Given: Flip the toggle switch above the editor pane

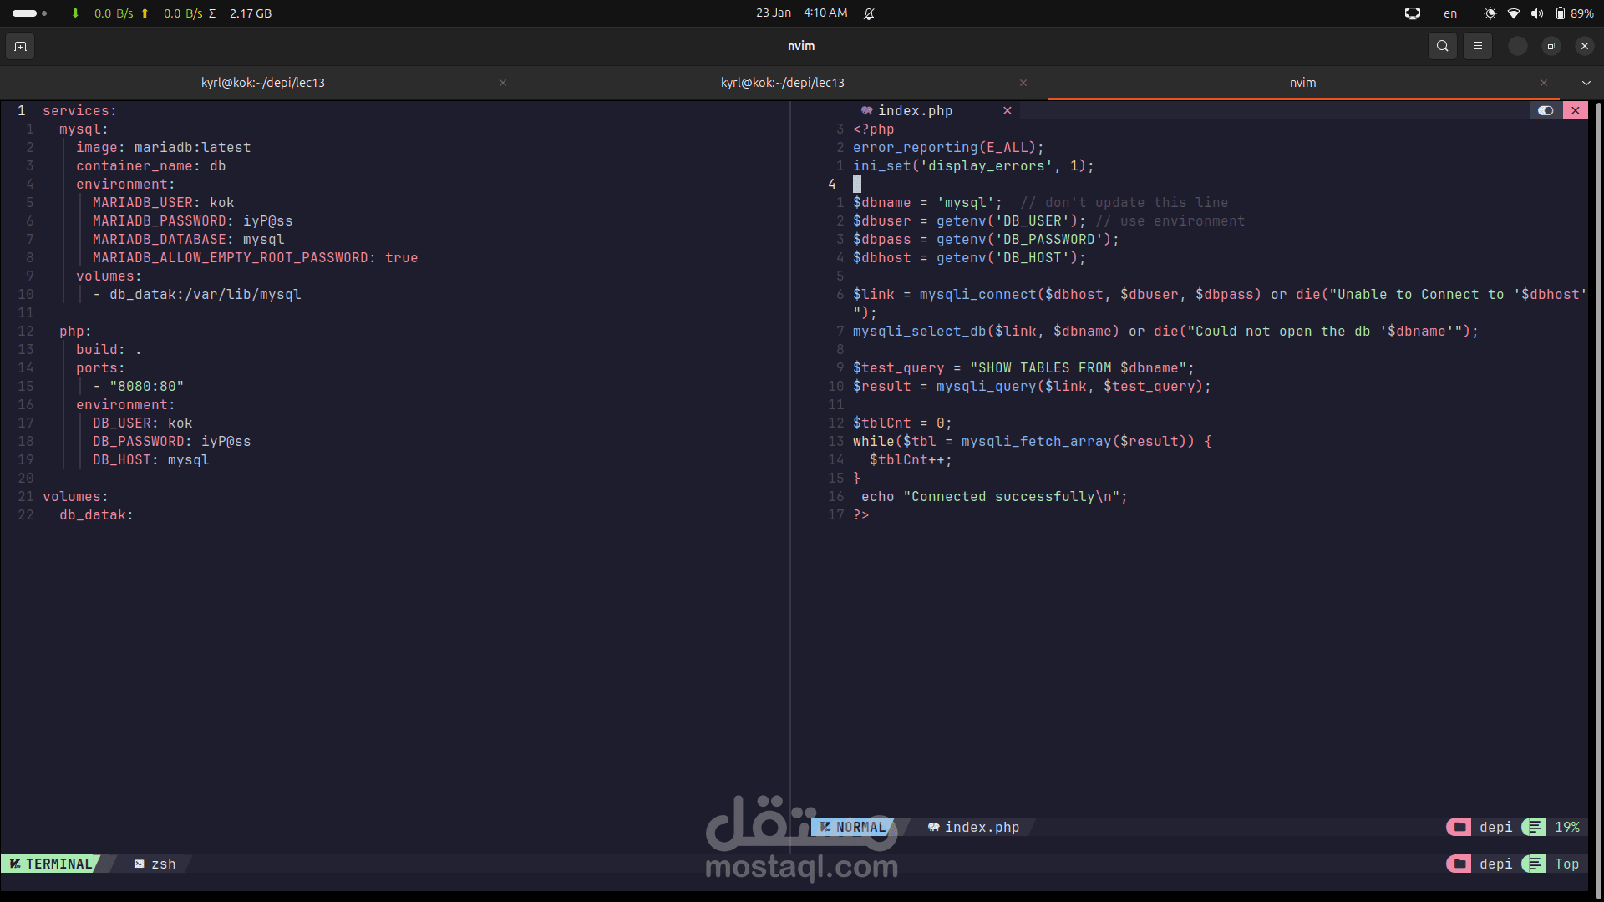Looking at the screenshot, I should coord(1546,110).
